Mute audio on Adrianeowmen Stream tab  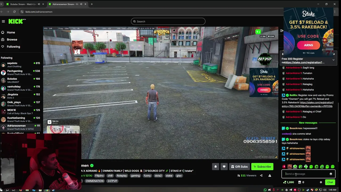[81, 4]
